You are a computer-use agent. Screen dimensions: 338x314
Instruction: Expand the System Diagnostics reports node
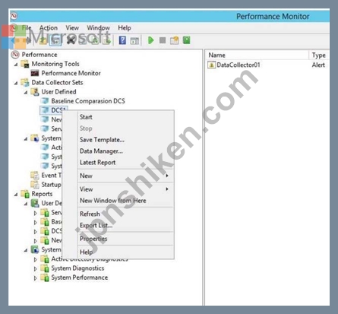[36, 268]
